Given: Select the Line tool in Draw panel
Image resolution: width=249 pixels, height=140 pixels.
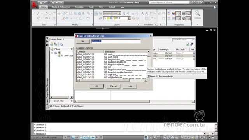Looking at the screenshot, I should coord(34,14).
